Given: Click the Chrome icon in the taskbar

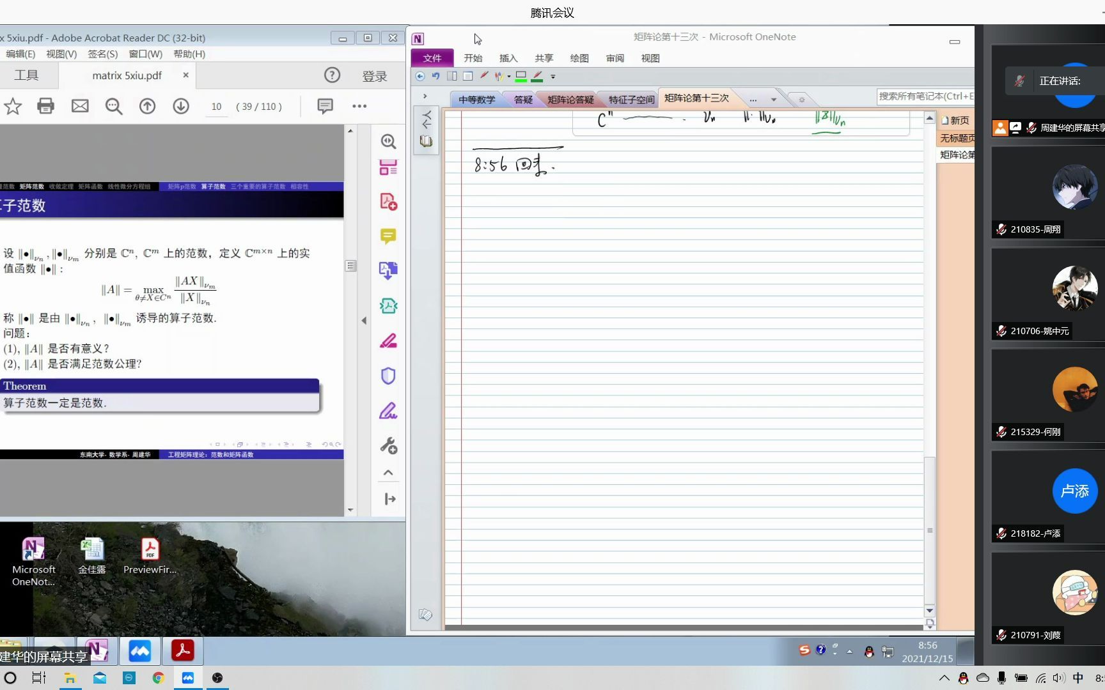Looking at the screenshot, I should [158, 678].
